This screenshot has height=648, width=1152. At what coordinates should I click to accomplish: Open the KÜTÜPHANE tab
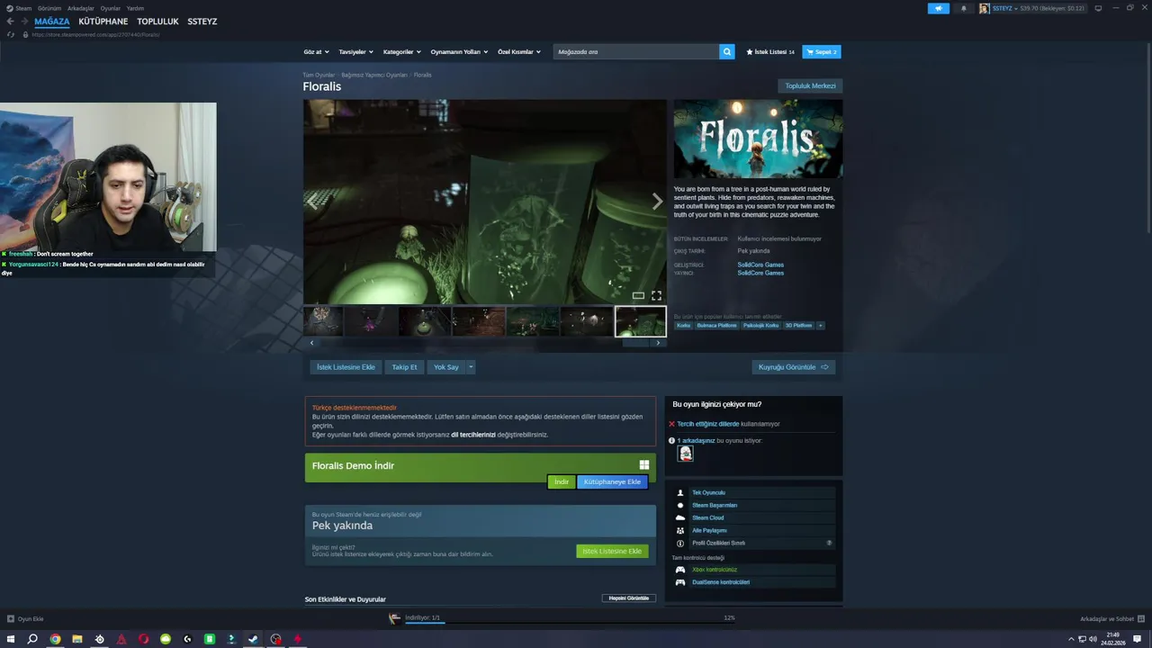coord(103,21)
